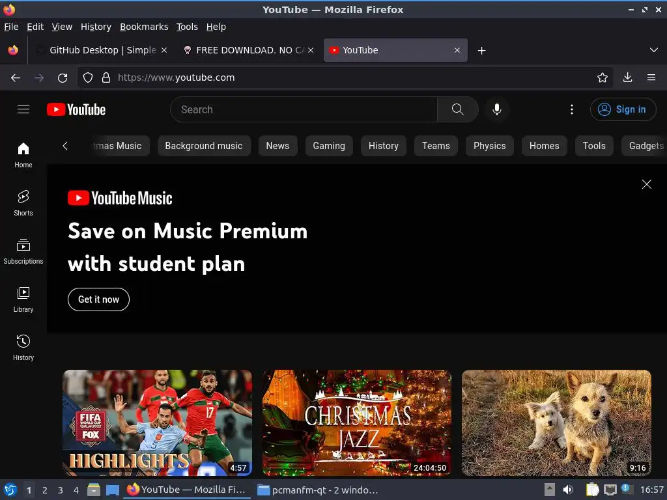The width and height of the screenshot is (667, 500).
Task: Open the Bookmarks menu
Action: [x=144, y=27]
